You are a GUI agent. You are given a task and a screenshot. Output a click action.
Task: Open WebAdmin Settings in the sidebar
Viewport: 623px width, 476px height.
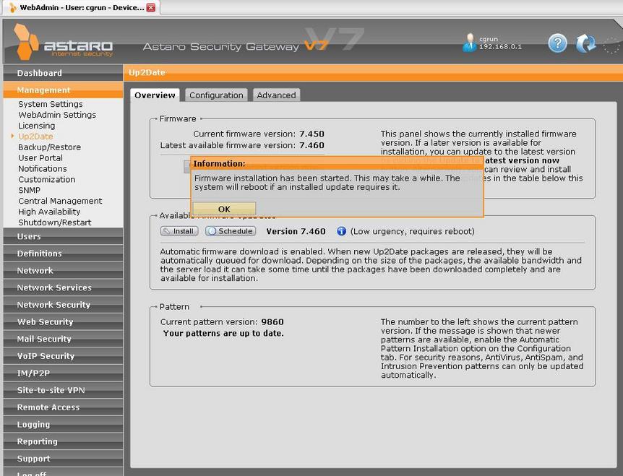click(x=57, y=115)
